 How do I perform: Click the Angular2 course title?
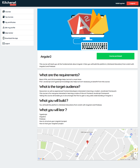tap(46, 56)
